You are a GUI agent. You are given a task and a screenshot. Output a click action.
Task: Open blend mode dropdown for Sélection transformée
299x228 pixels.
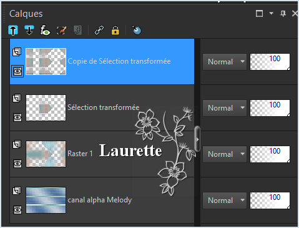(225, 108)
